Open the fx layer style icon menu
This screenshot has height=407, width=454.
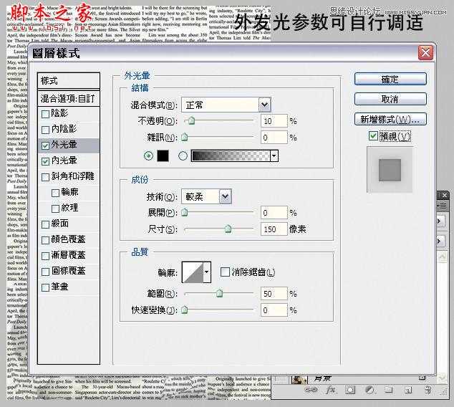pos(330,390)
